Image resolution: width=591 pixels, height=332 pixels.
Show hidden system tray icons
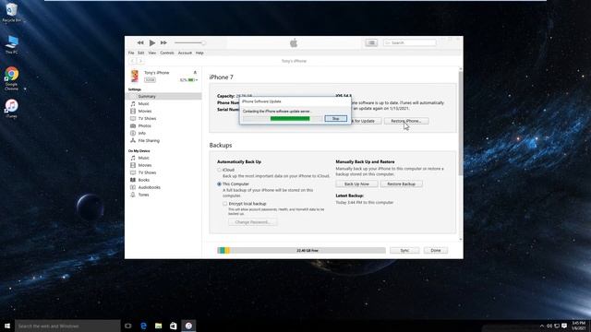(x=542, y=326)
